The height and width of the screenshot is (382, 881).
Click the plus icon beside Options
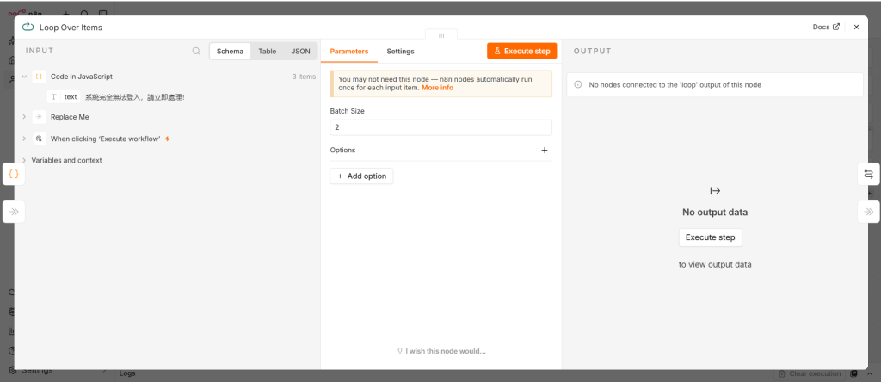click(544, 150)
